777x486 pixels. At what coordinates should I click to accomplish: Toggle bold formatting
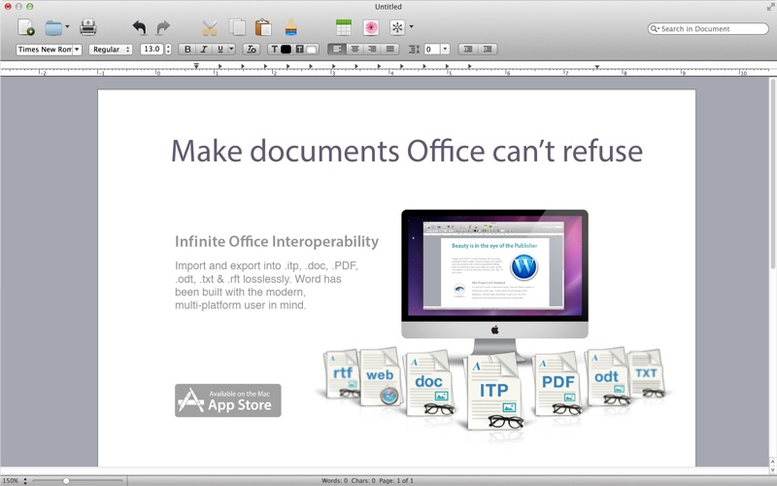187,49
